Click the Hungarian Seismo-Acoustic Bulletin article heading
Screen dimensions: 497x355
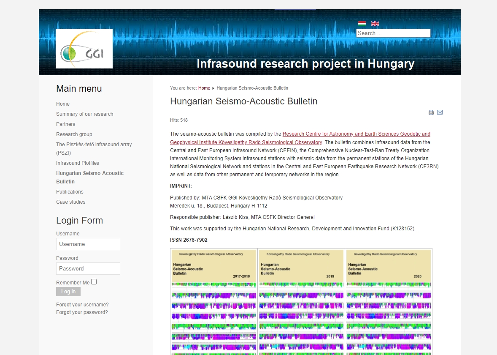click(244, 101)
